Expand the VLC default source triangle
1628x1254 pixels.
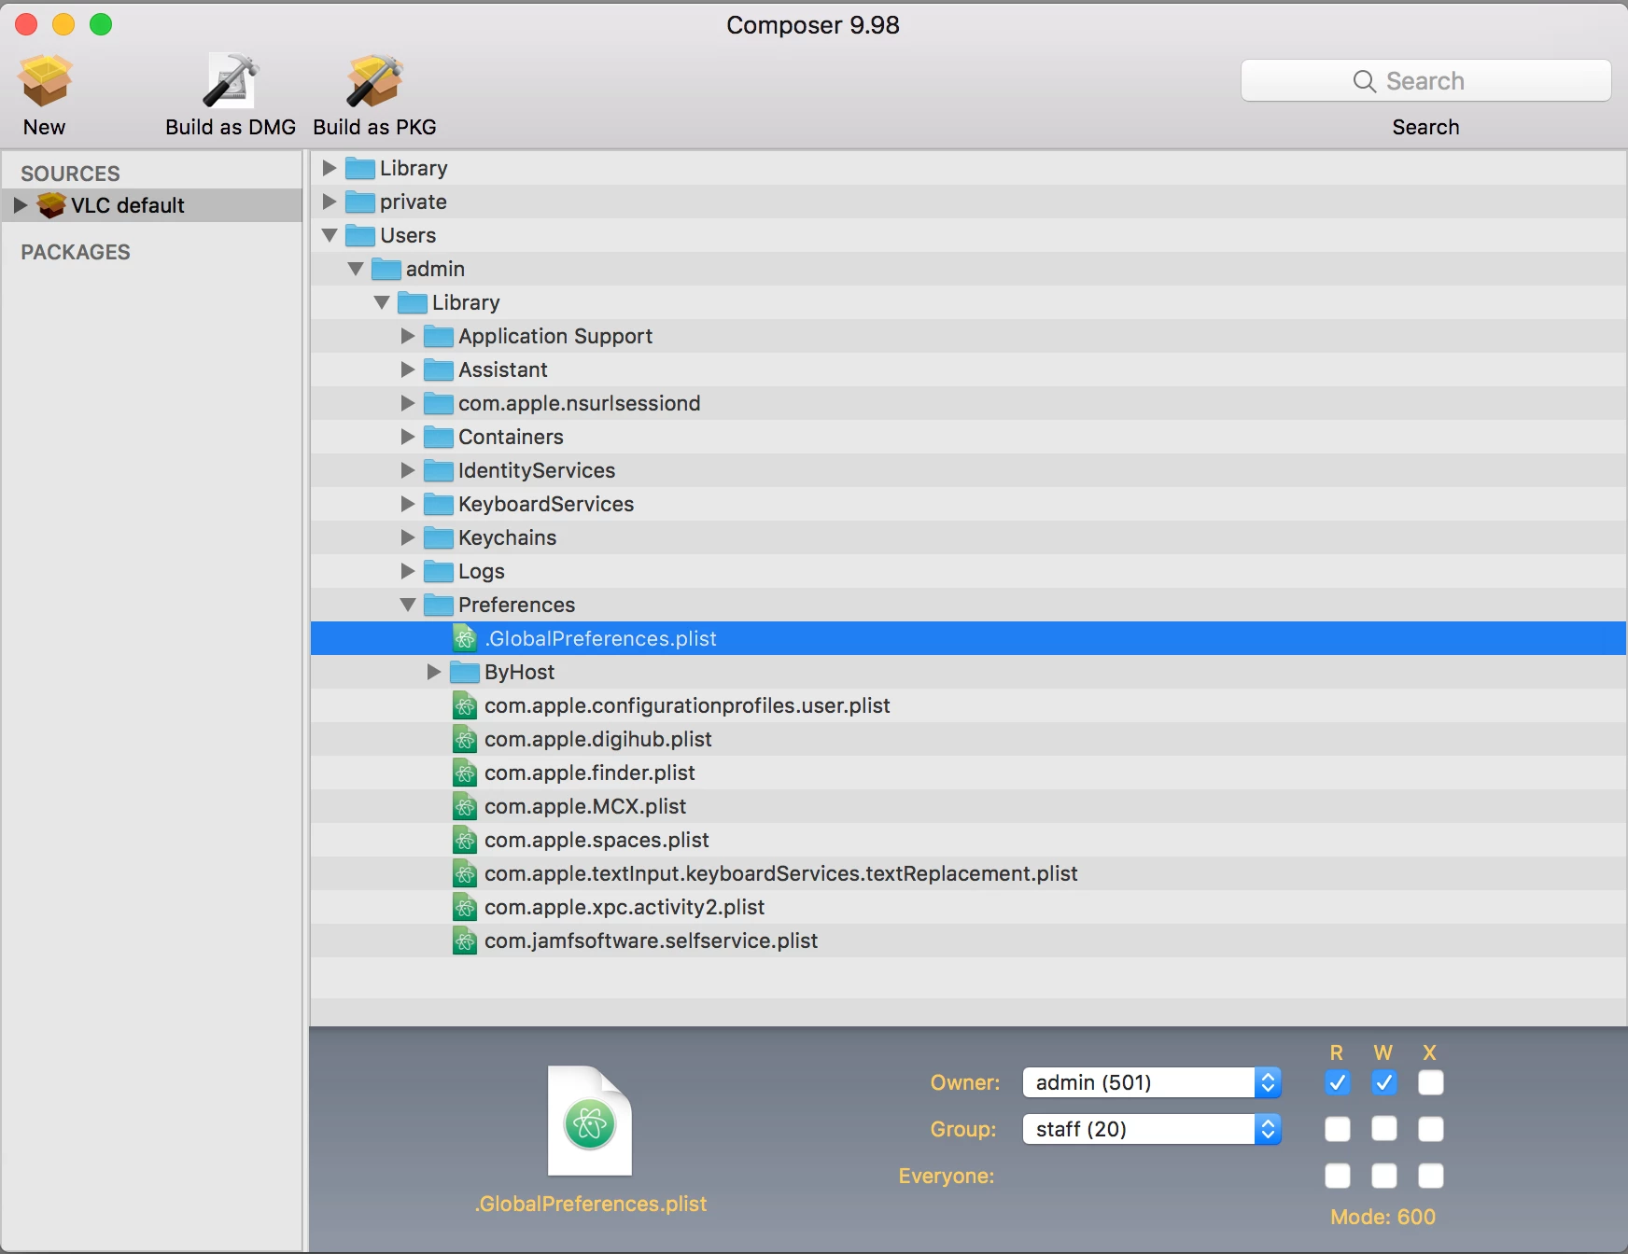click(x=21, y=205)
